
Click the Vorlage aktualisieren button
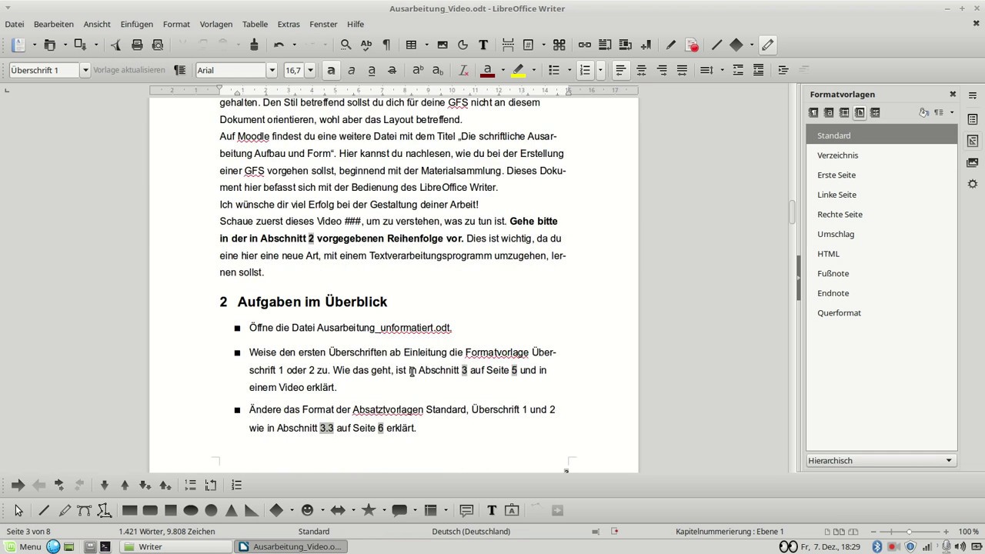(129, 70)
